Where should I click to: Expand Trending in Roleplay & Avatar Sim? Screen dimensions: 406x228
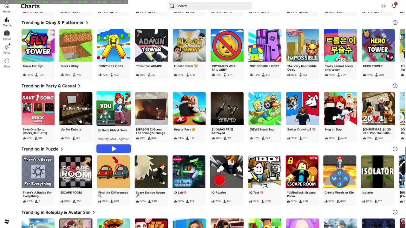point(58,212)
